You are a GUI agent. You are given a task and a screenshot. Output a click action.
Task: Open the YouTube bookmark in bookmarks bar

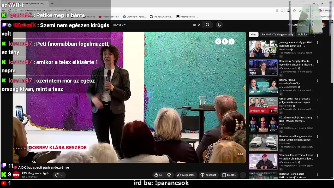click(x=89, y=17)
